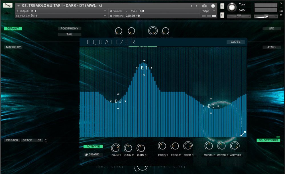Open EQ SETTINGS

point(268,140)
